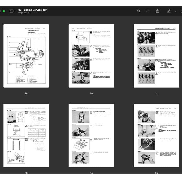Click the green full-screen window button
182x182 pixels.
4,11
